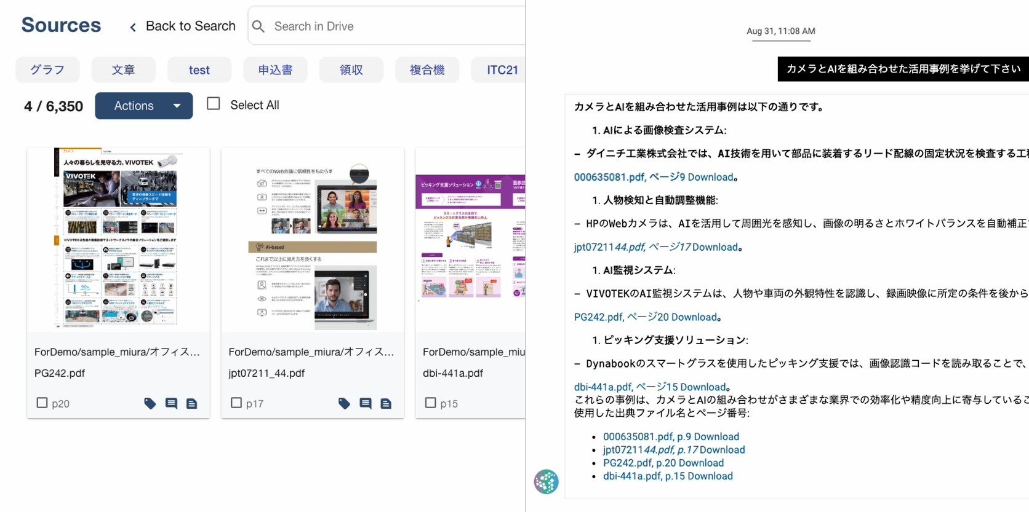The width and height of the screenshot is (1029, 512).
Task: Click the 使用した出典ファイル名とページ番号 line
Action: point(662,413)
